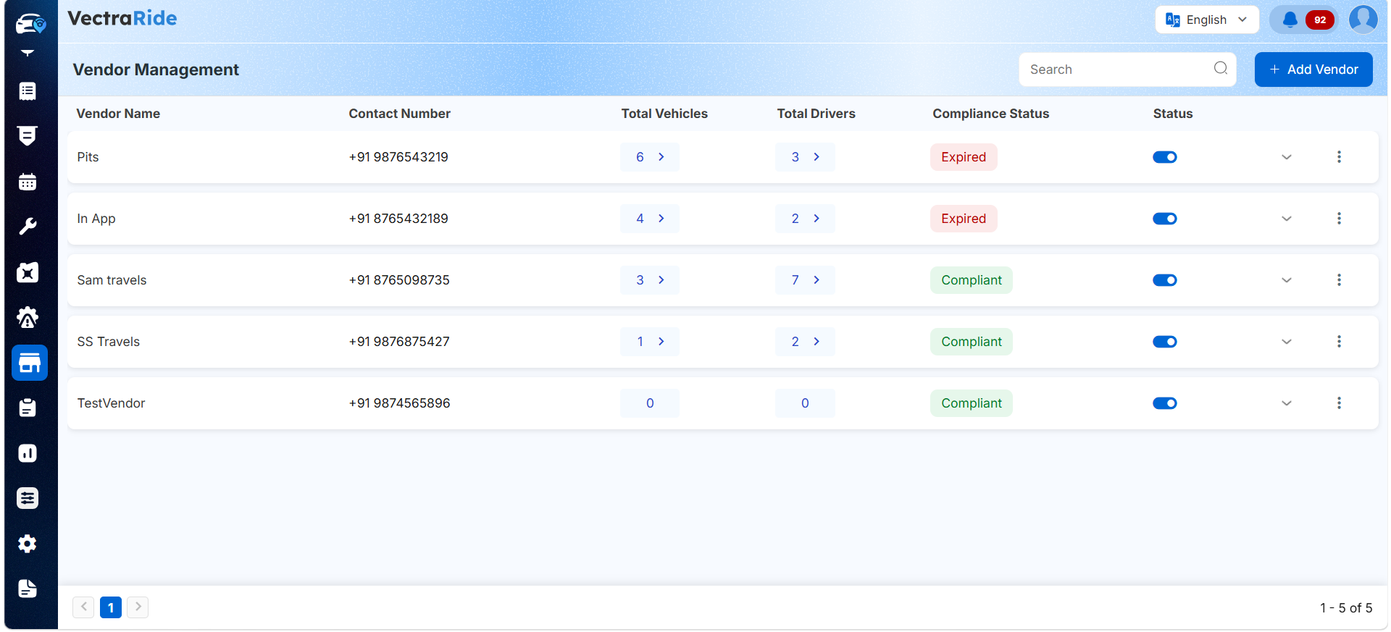The image size is (1391, 632).
Task: Open the three-dot menu for Pits
Action: point(1339,157)
